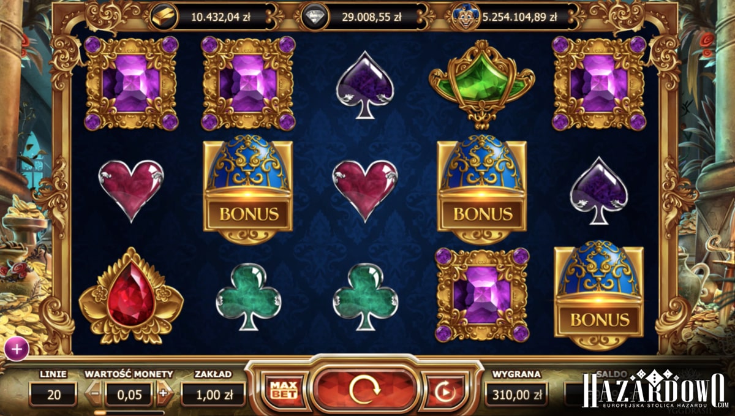
Task: Start autoplay with the small play button
Action: pyautogui.click(x=442, y=390)
